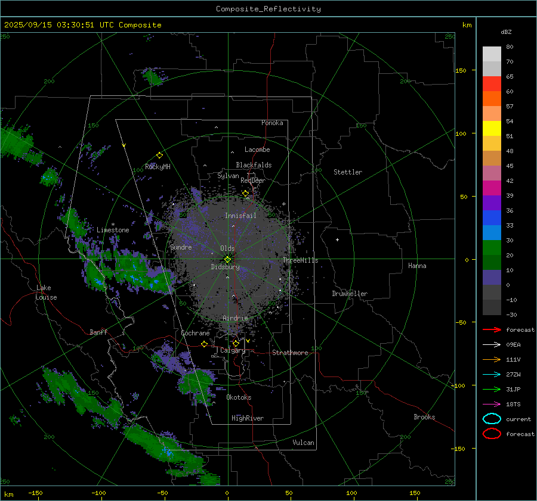Viewport: 537px width, 501px height.
Task: Click the magenta 18TS arrow legend icon
Action: pyautogui.click(x=492, y=404)
